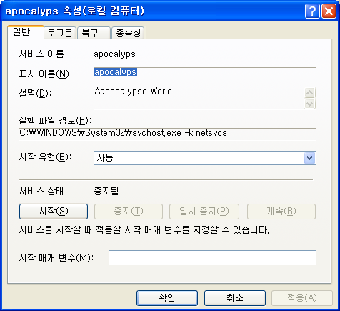The height and width of the screenshot is (311, 340).
Task: Cancel with the 취소 button
Action: [235, 298]
